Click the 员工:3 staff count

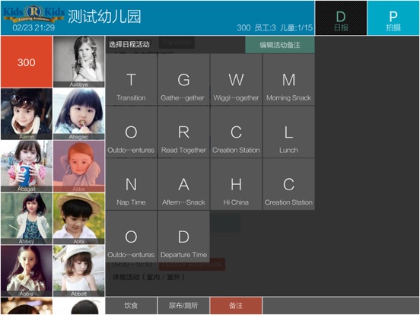265,27
